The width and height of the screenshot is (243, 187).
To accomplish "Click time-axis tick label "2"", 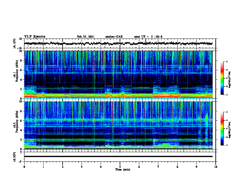I will point(63,167).
